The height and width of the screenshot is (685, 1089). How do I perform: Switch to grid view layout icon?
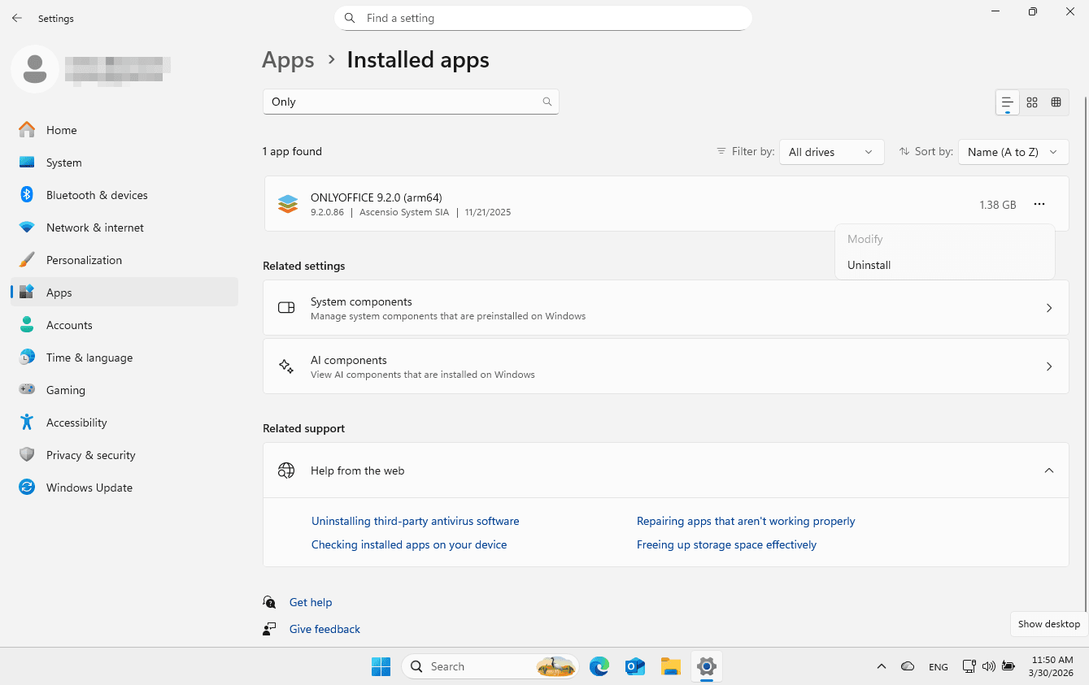coord(1032,102)
